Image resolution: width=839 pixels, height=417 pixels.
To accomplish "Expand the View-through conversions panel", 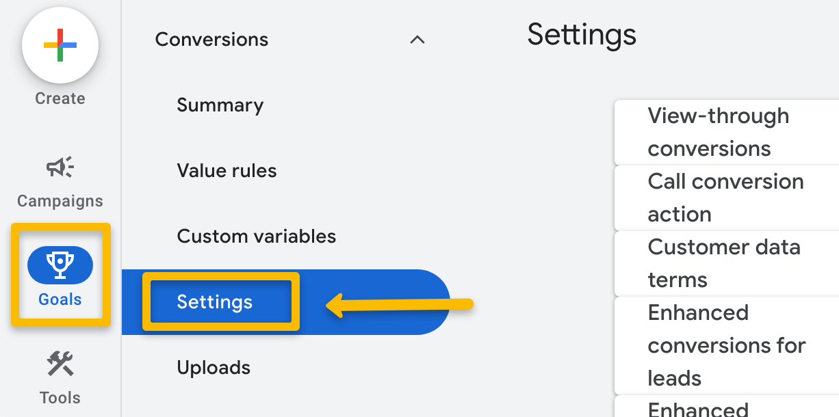I will pyautogui.click(x=719, y=132).
